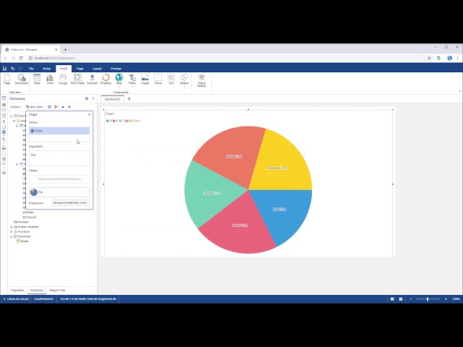Click the Undo arrow icon
The height and width of the screenshot is (347, 463).
(12, 69)
